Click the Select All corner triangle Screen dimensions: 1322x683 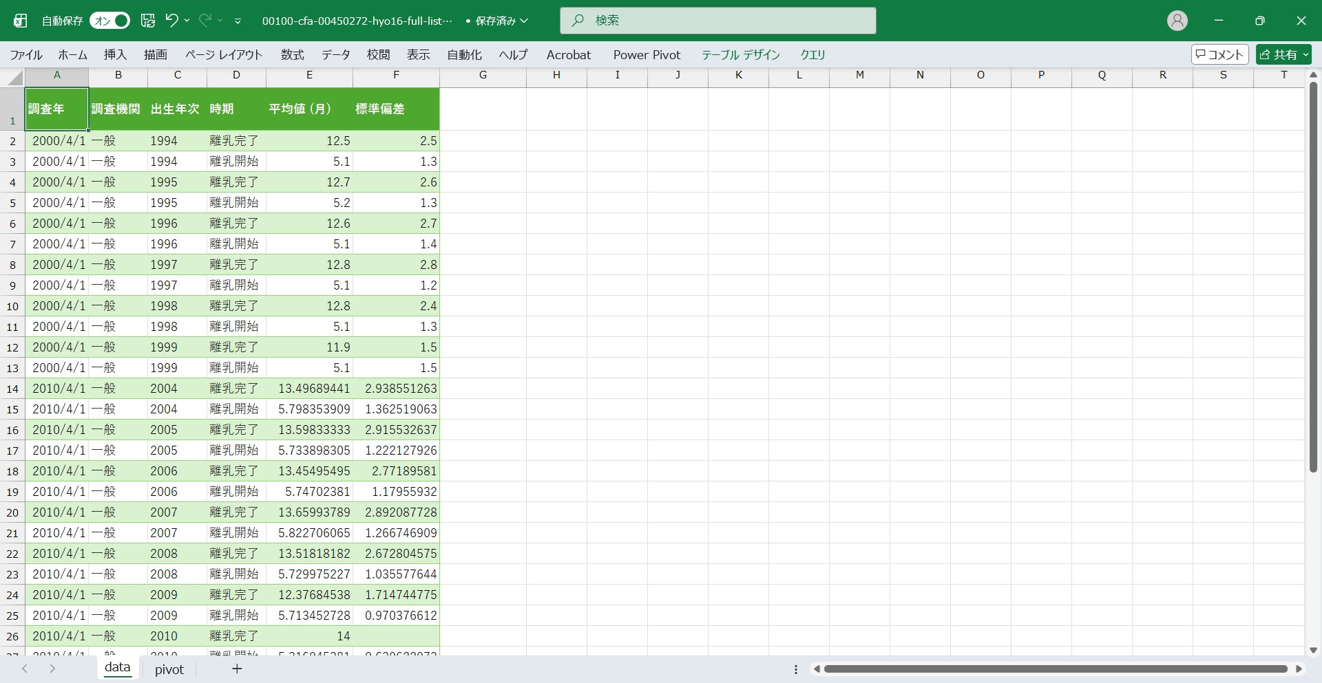pos(14,78)
